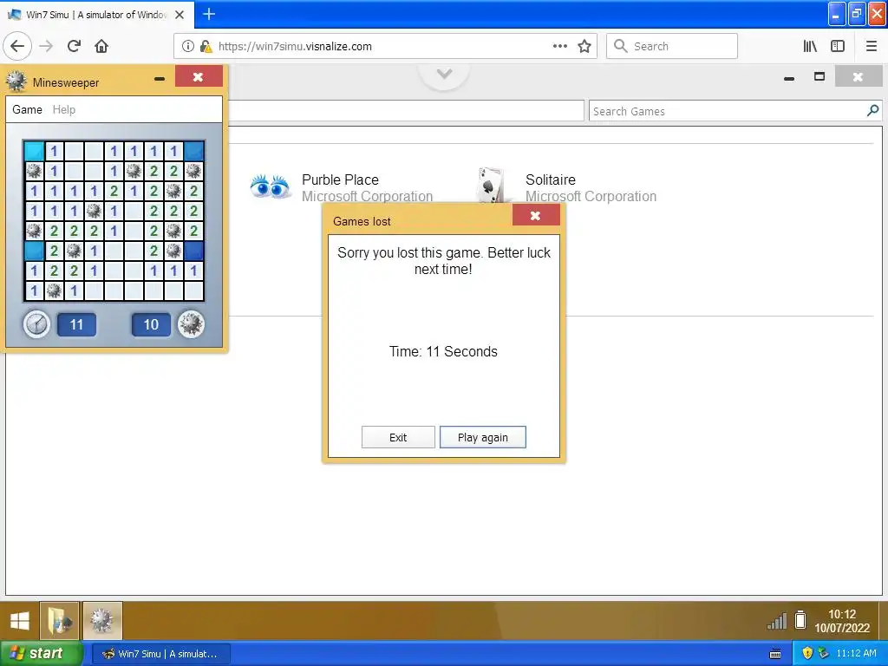Click the Minesweeper title bar mine icon

pyautogui.click(x=16, y=82)
